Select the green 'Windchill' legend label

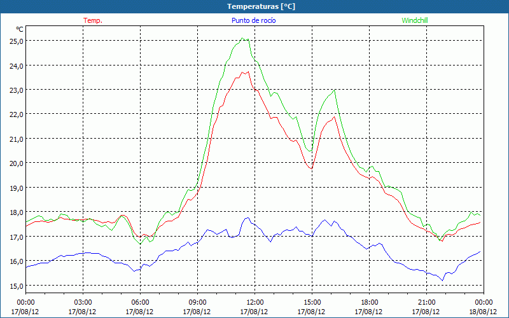[415, 20]
